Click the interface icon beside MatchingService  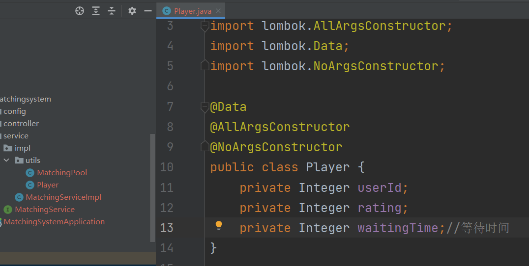pyautogui.click(x=8, y=210)
